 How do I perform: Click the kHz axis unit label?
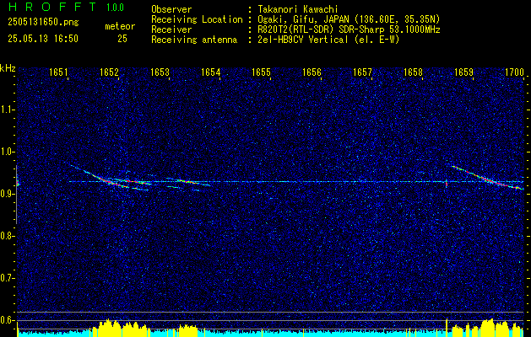coord(8,68)
